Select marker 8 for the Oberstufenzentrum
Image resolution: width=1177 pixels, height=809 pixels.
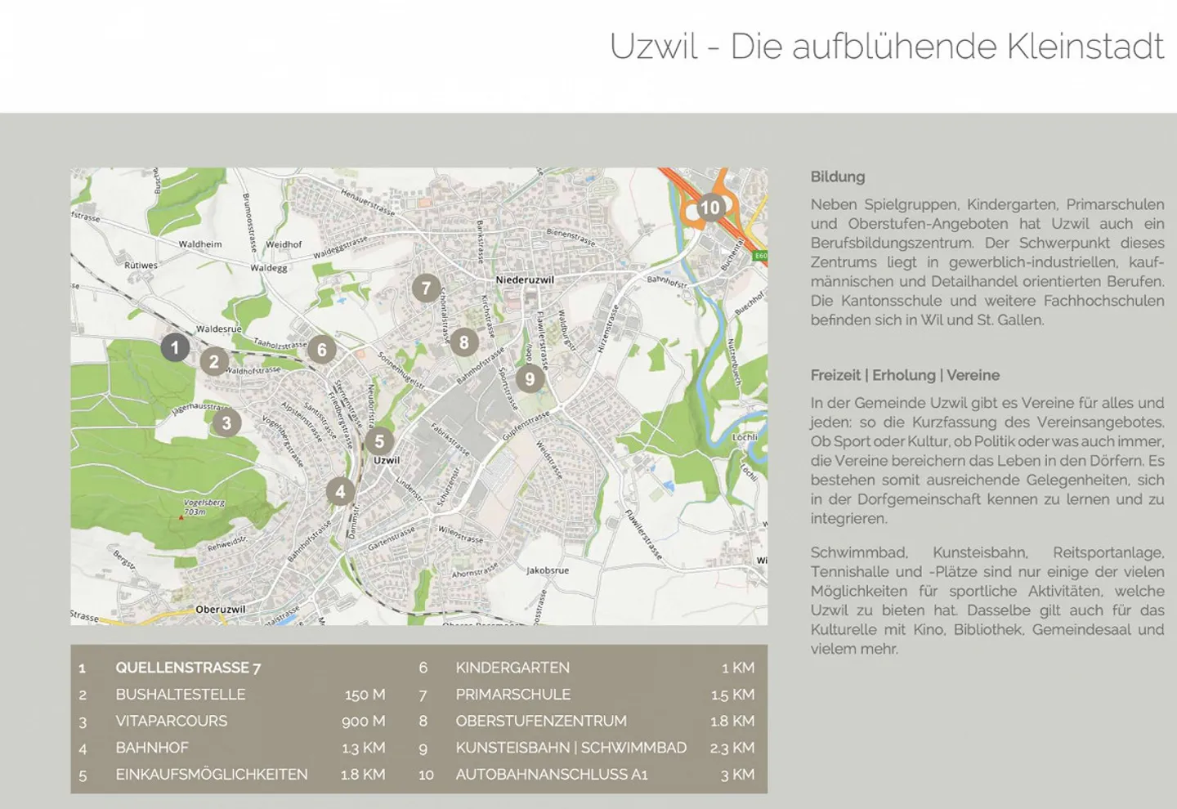click(463, 342)
